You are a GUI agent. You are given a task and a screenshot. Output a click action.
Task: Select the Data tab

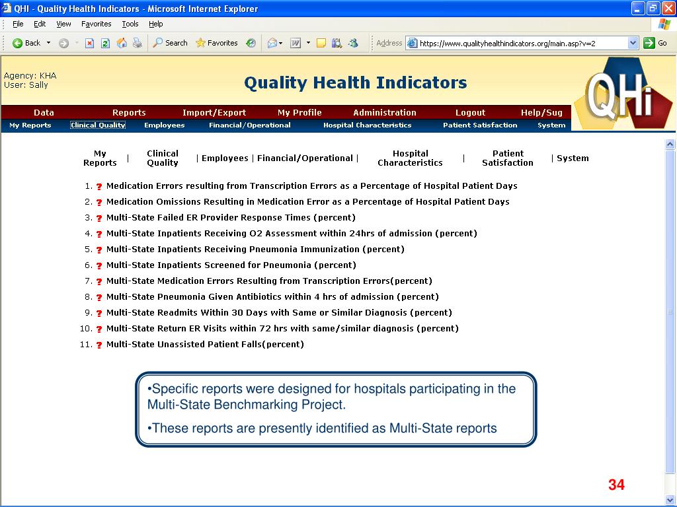[x=44, y=112]
